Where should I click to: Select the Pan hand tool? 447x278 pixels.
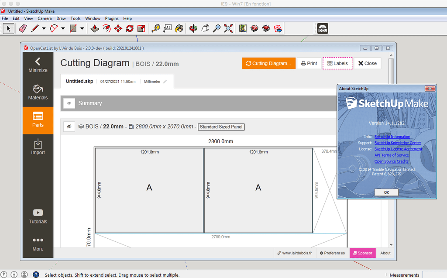click(x=205, y=28)
